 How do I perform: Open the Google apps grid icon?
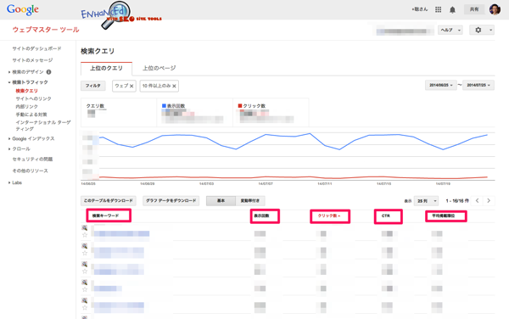[x=438, y=9]
